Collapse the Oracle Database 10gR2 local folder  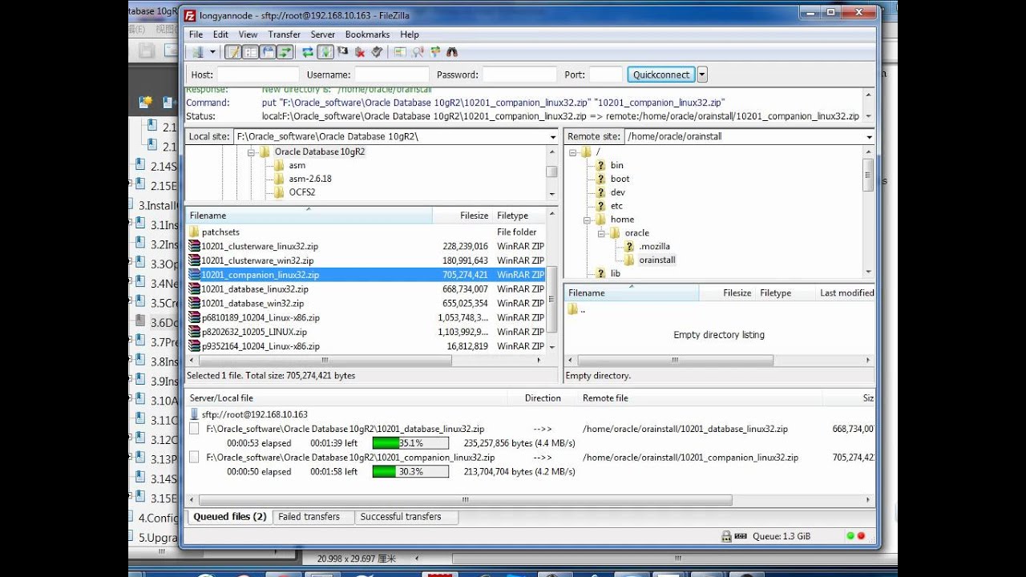pyautogui.click(x=251, y=152)
